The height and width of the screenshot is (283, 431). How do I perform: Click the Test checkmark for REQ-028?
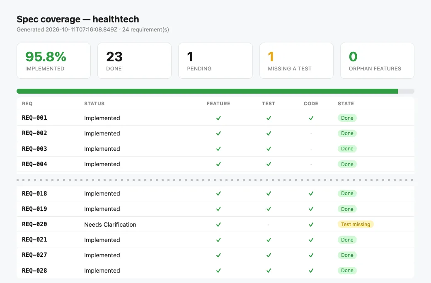tap(269, 271)
